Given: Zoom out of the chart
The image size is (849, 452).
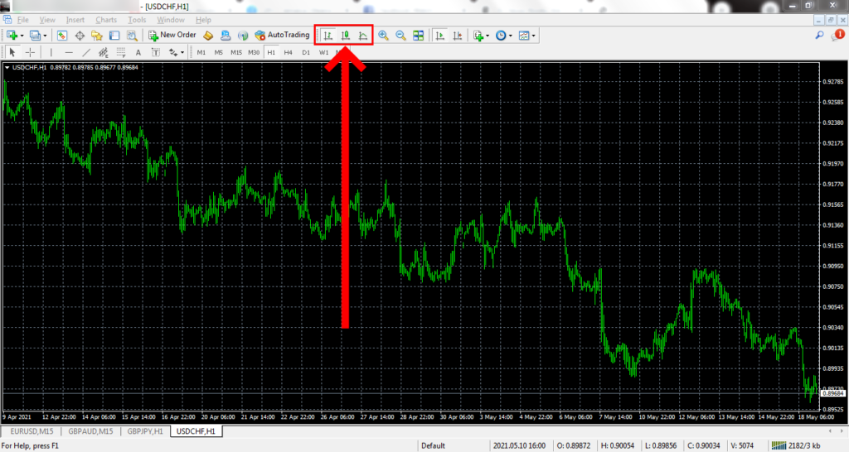Looking at the screenshot, I should (x=400, y=36).
